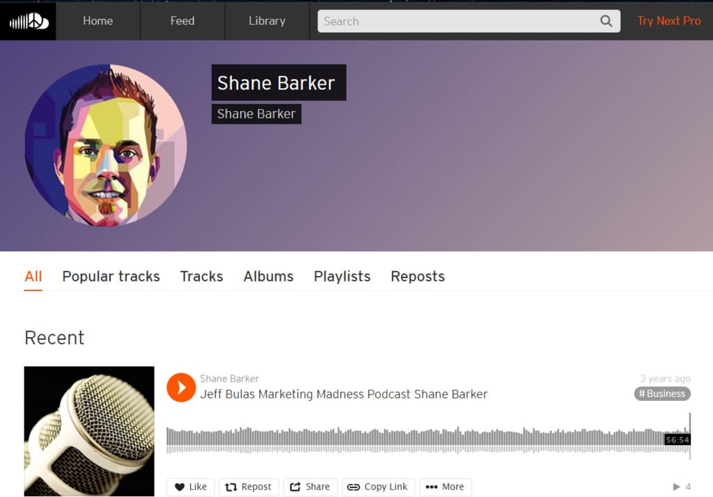The width and height of the screenshot is (713, 497).
Task: Open the Jeff Bulas Marketing Madness title link
Action: coord(343,394)
